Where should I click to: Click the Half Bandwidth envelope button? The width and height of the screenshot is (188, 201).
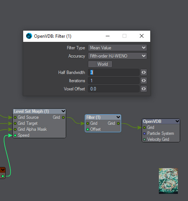(x=144, y=72)
